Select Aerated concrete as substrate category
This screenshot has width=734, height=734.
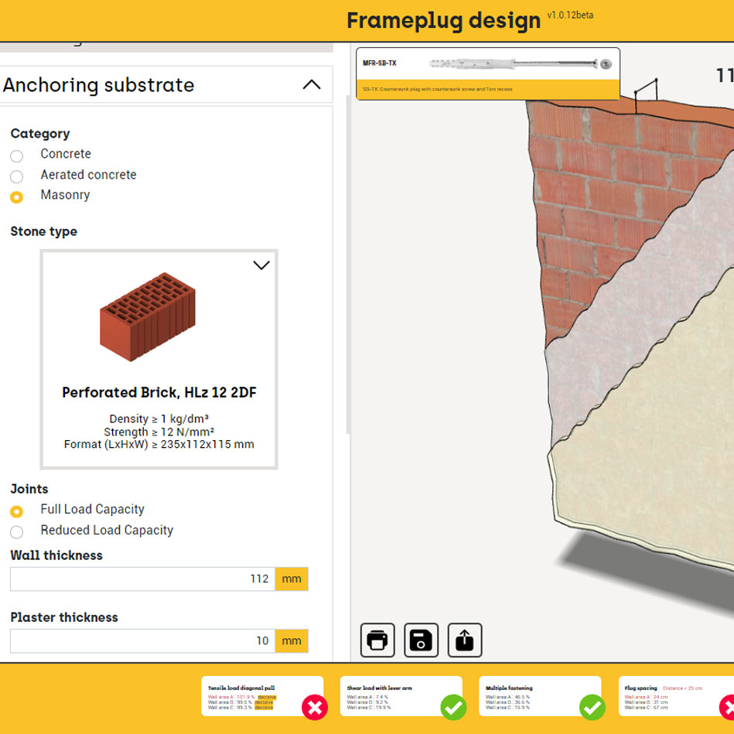pyautogui.click(x=17, y=177)
